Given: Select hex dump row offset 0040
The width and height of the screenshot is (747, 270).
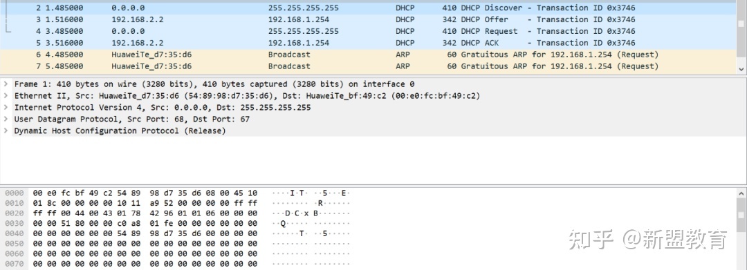Looking at the screenshot, I should click(177, 233).
